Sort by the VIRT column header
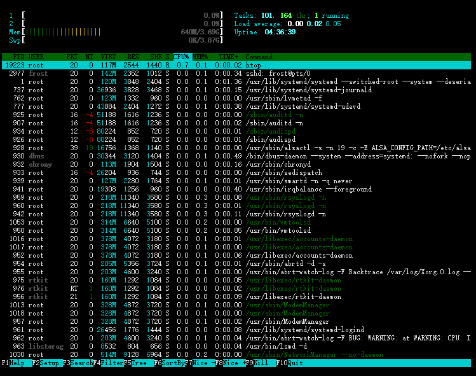The image size is (476, 376). click(109, 57)
